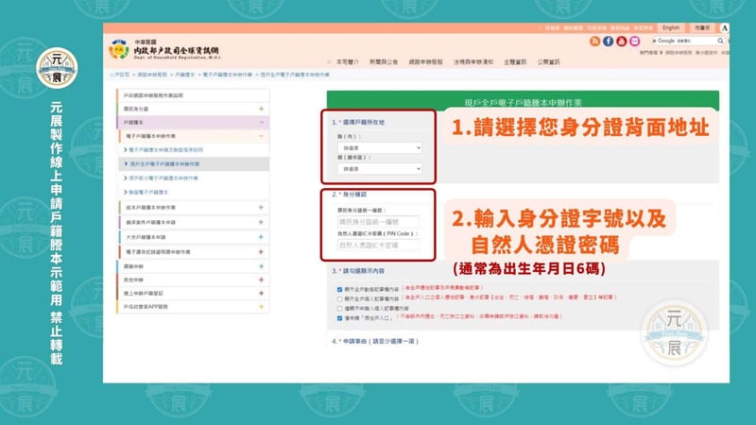Click the search magnifier icon
756x425 pixels.
[720, 41]
